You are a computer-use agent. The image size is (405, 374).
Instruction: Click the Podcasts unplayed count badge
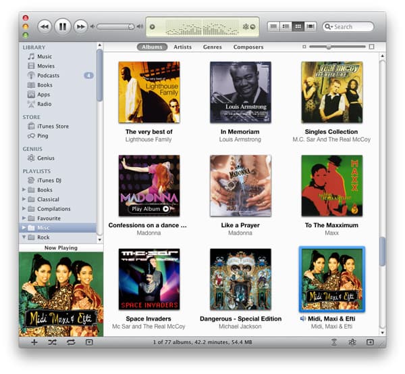(x=88, y=76)
